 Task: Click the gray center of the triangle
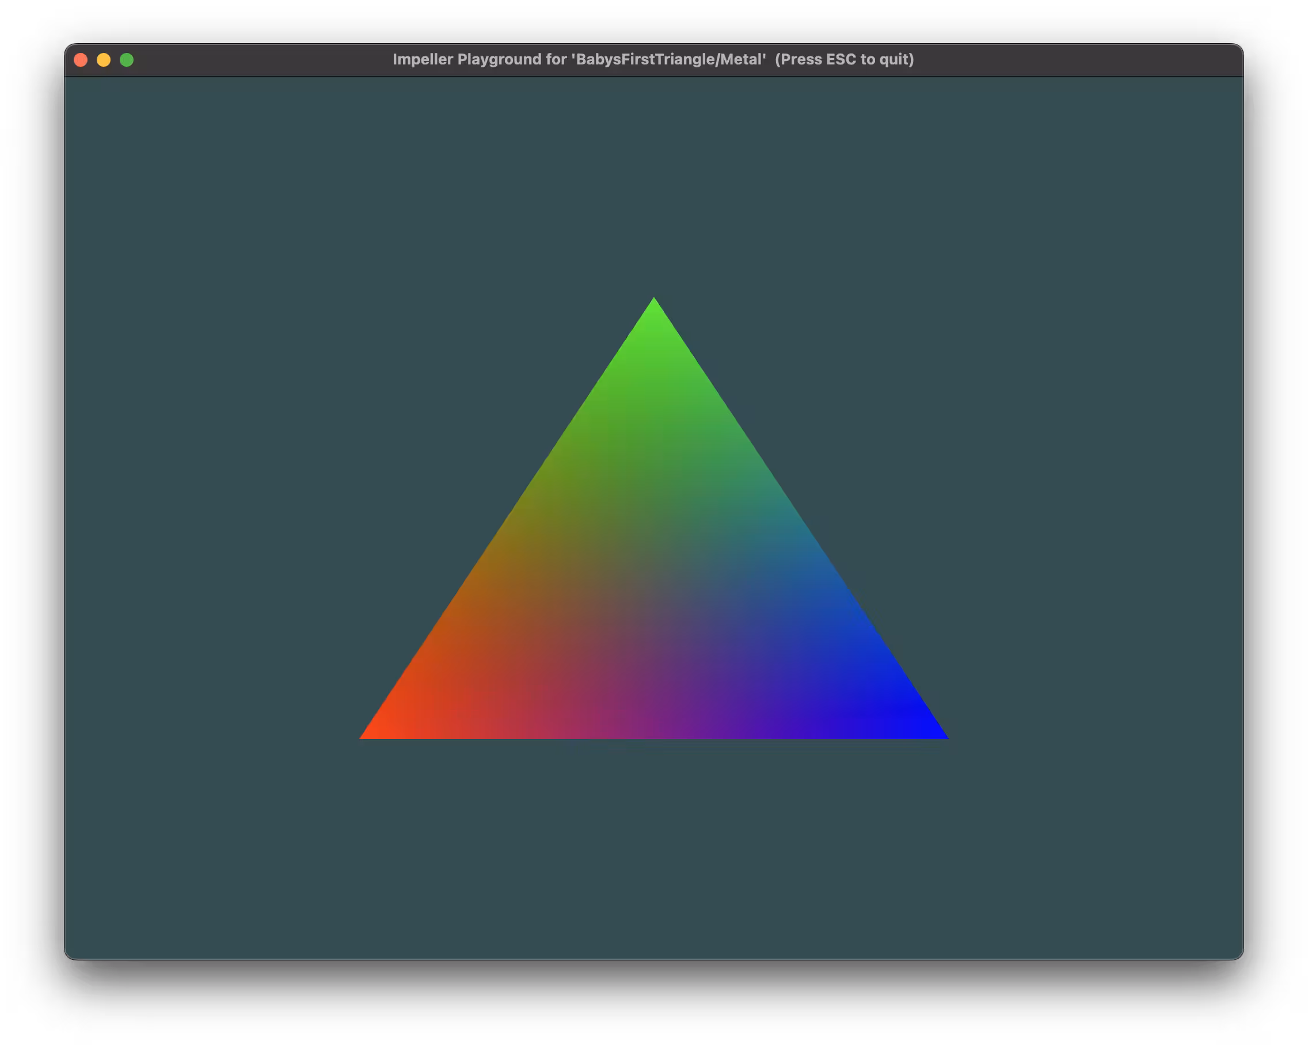point(654,592)
